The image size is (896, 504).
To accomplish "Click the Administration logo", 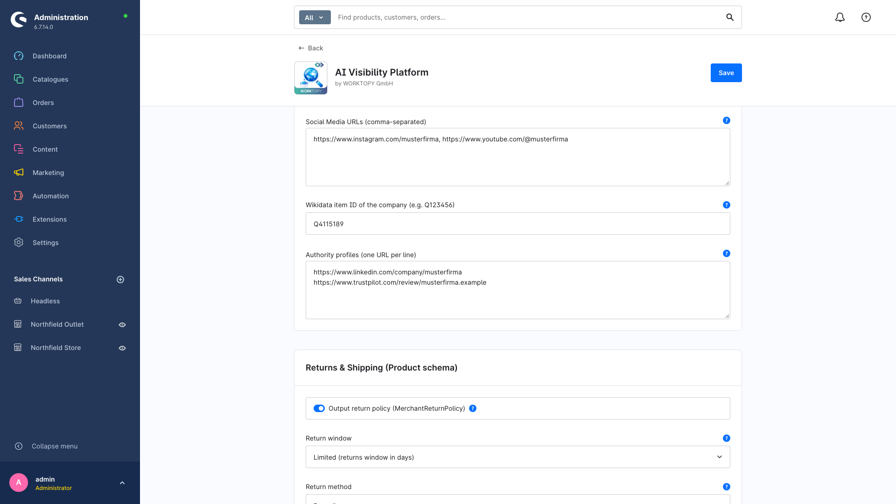I will 19,20.
